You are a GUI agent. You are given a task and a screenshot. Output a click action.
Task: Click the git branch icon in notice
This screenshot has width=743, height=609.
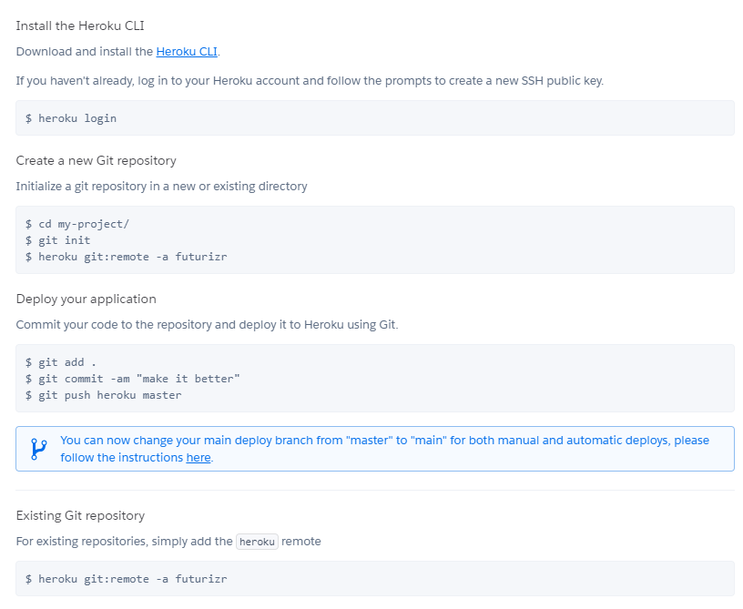pos(39,449)
